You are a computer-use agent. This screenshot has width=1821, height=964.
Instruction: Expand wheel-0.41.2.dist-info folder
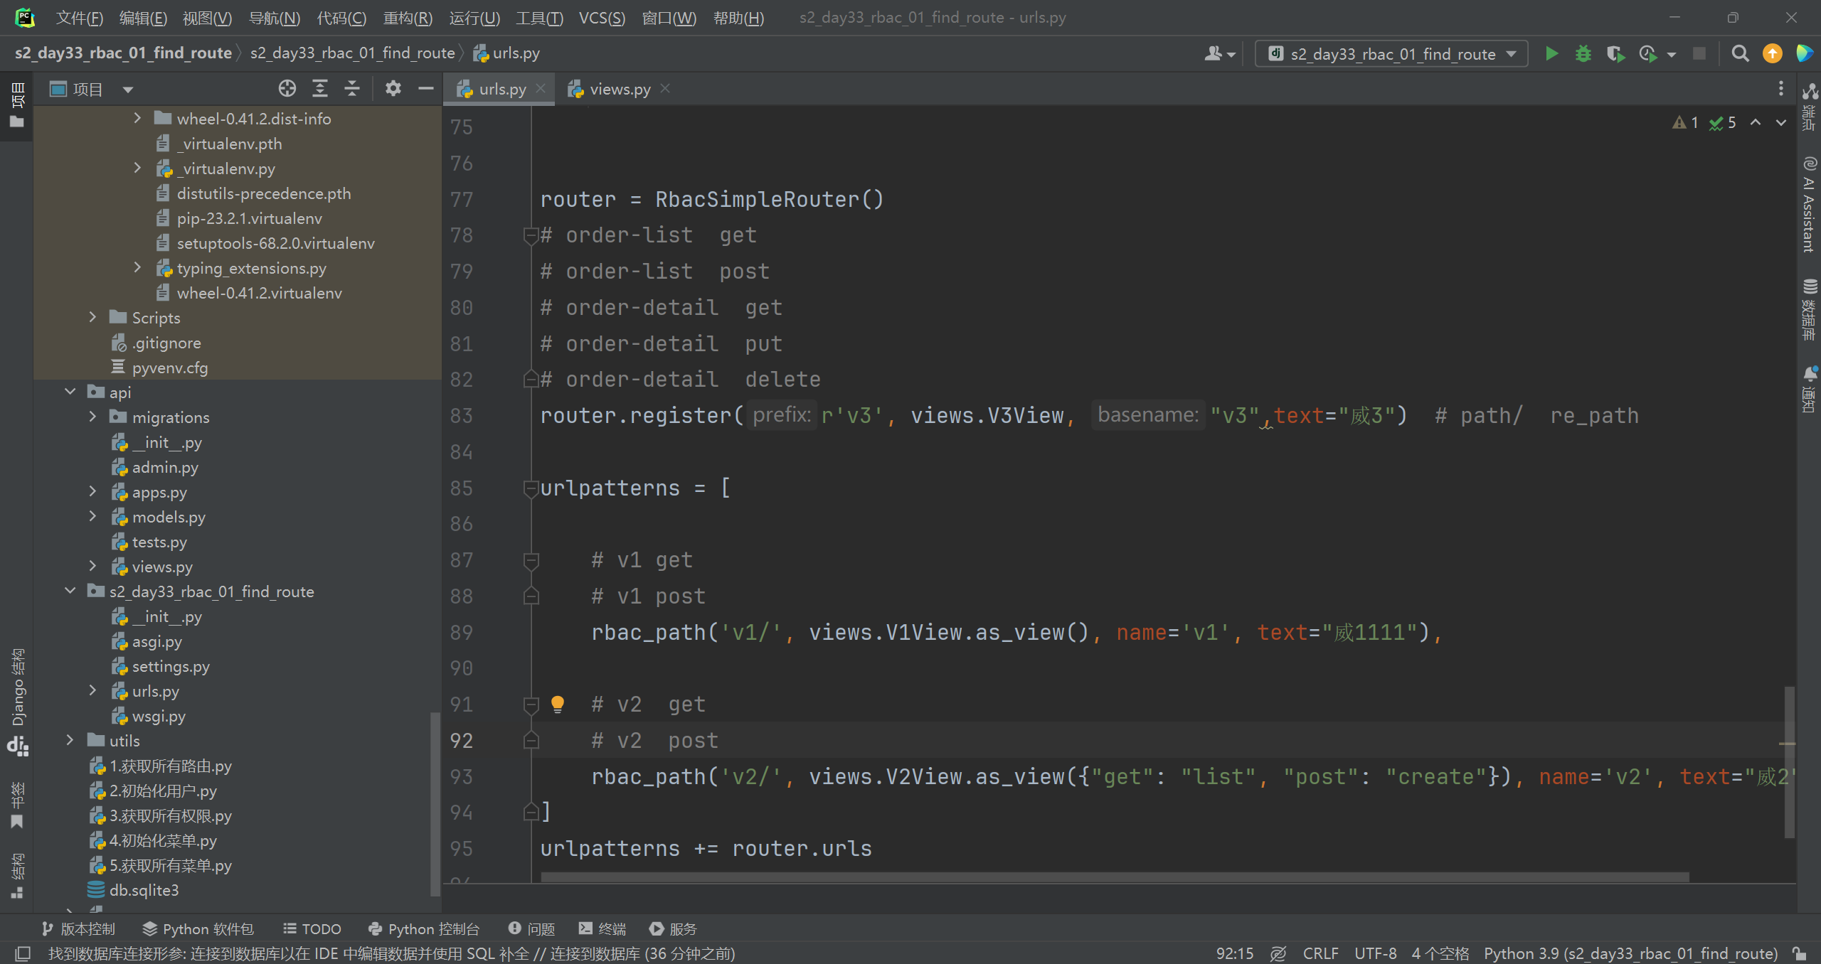coord(137,118)
